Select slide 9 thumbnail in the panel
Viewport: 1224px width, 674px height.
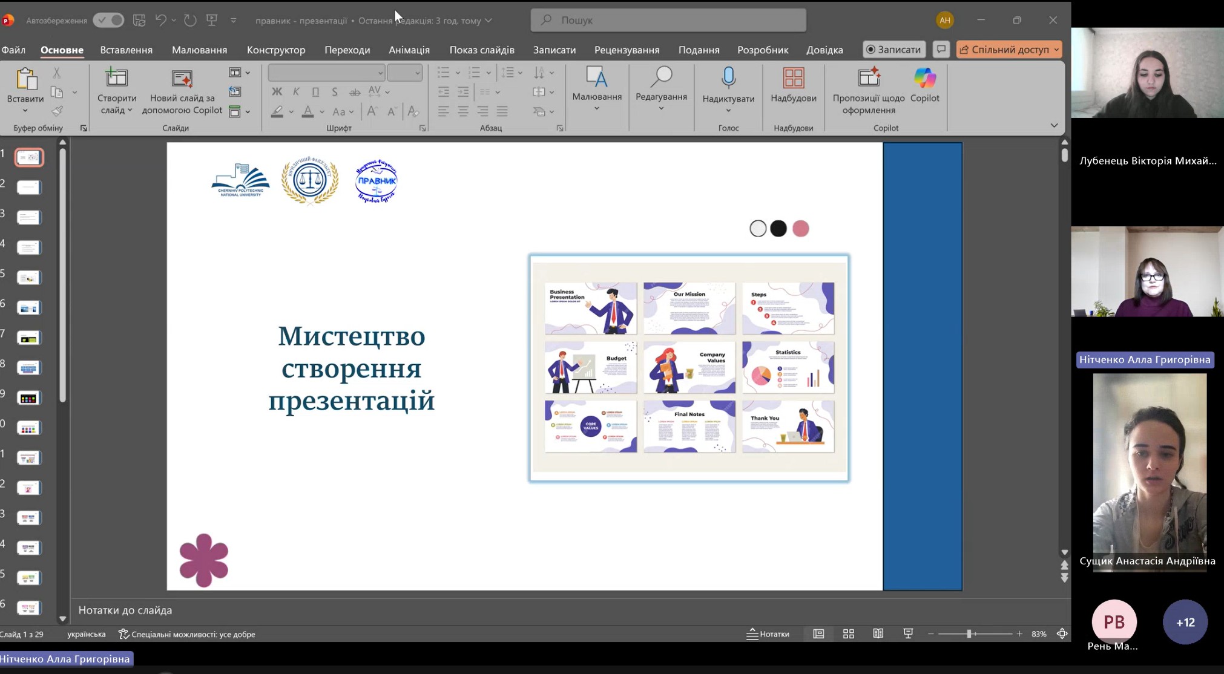click(28, 398)
